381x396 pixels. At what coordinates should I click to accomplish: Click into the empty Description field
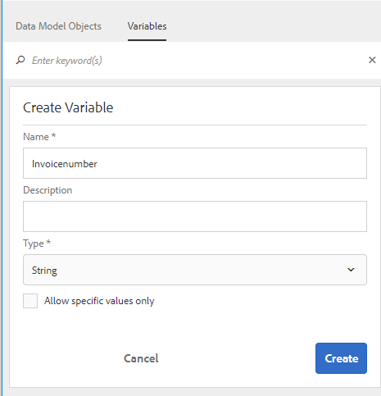[195, 216]
